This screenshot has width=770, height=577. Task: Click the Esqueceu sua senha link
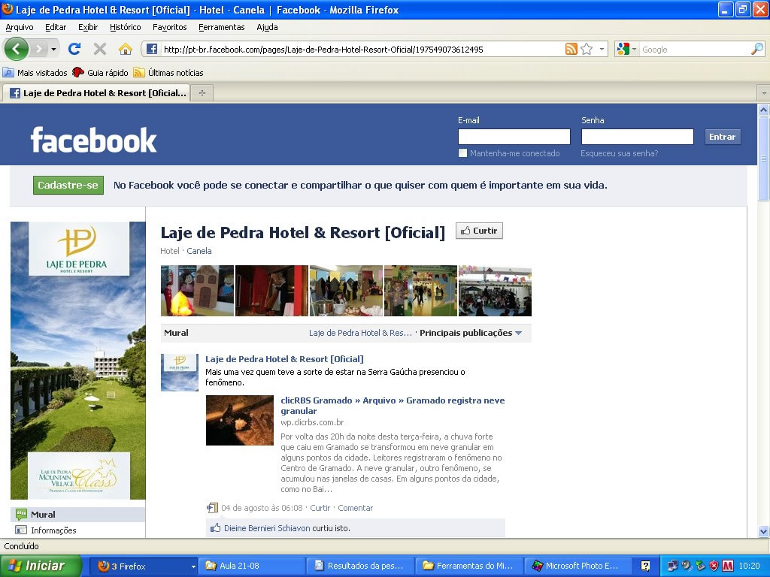pyautogui.click(x=620, y=153)
